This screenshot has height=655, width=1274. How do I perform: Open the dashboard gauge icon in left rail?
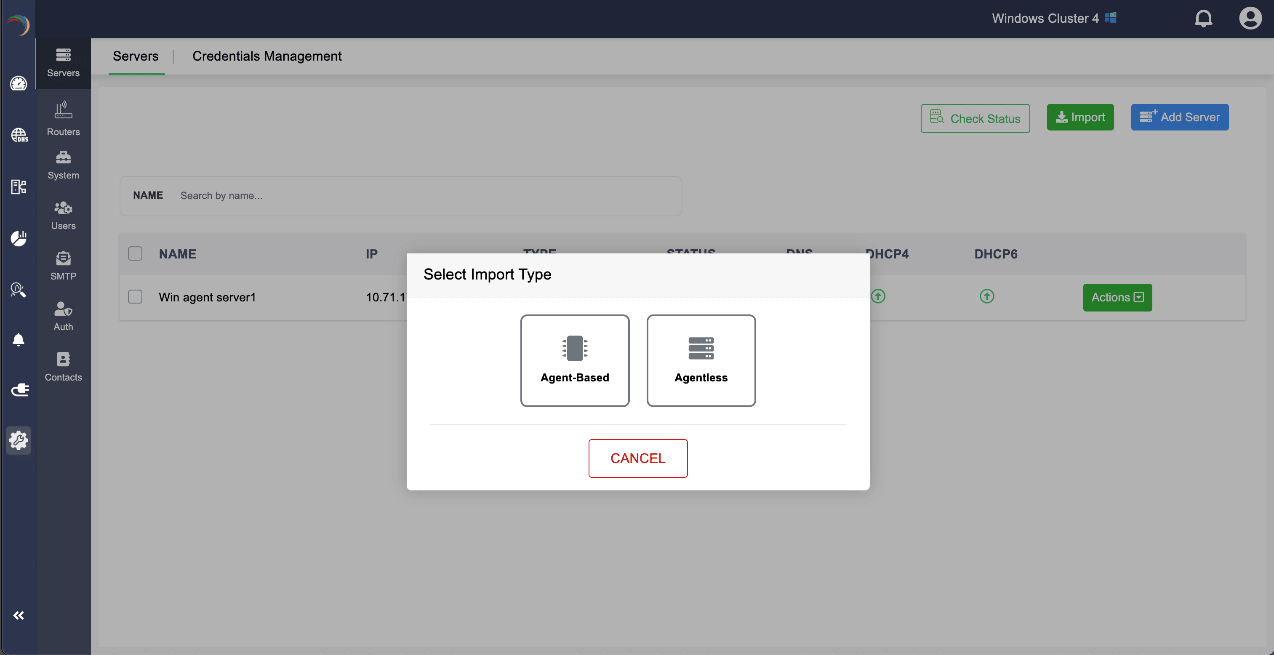(19, 83)
